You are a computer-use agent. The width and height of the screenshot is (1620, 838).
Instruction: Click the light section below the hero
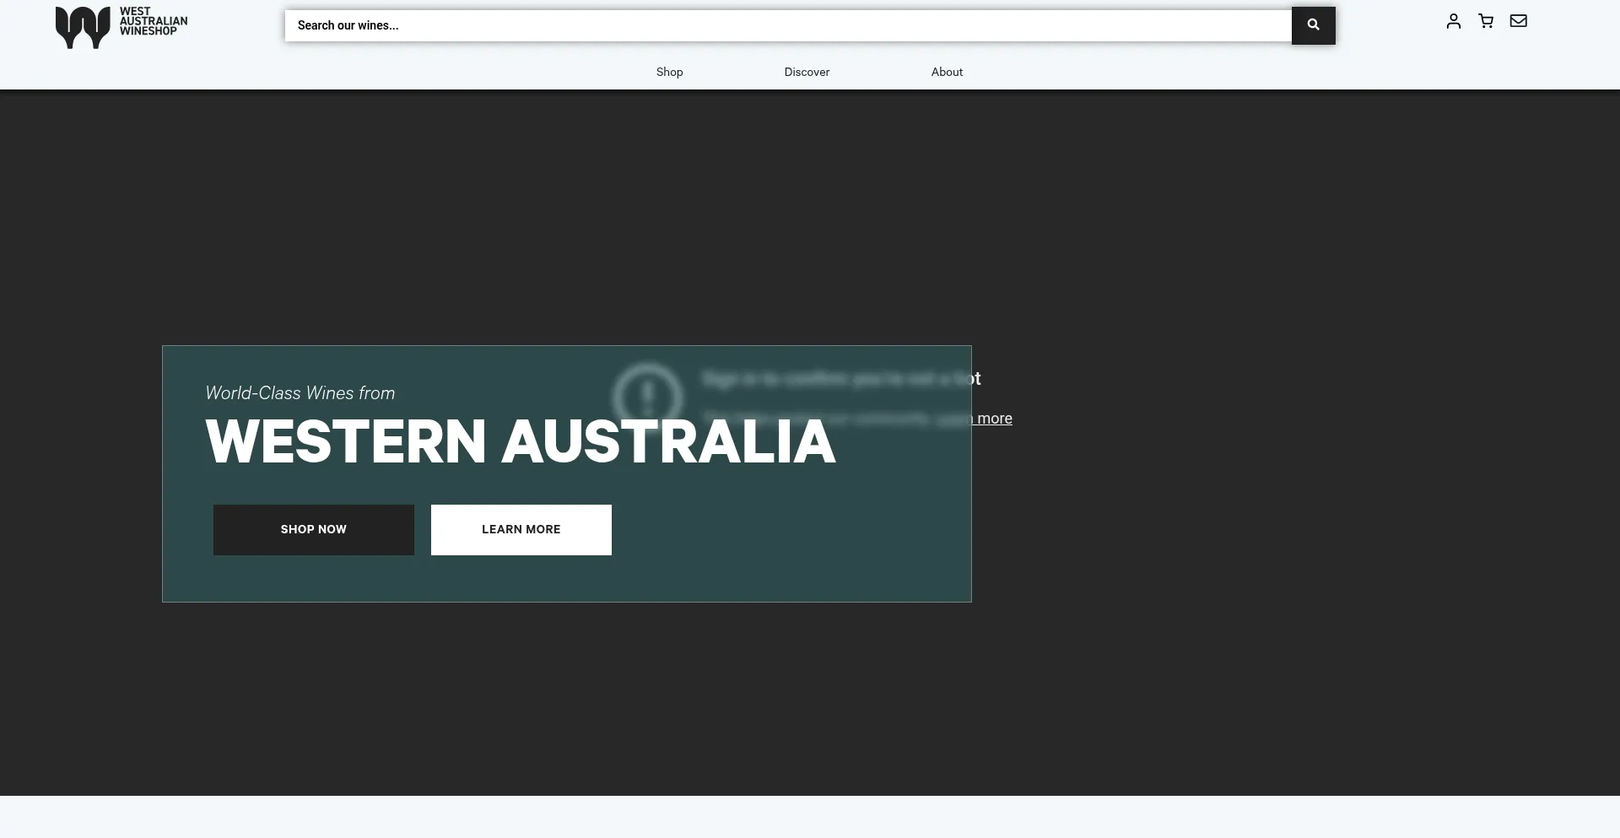coord(810,817)
